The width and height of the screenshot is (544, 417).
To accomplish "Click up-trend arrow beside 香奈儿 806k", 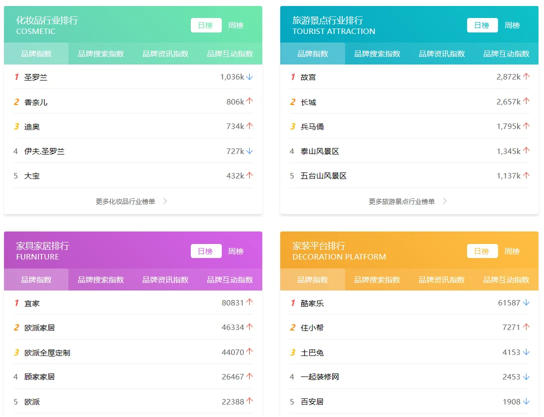I will click(249, 101).
